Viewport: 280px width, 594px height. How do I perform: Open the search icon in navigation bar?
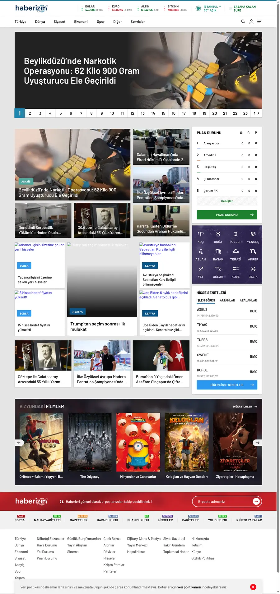pyautogui.click(x=243, y=21)
